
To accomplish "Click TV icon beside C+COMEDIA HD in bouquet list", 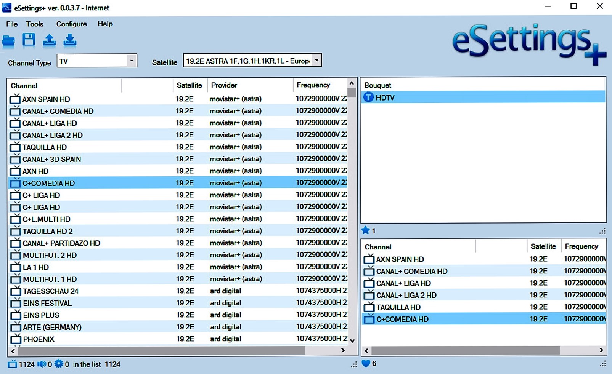I will pyautogui.click(x=369, y=319).
